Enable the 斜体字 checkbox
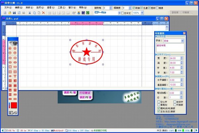This screenshot has height=133, width=199. [x=175, y=101]
